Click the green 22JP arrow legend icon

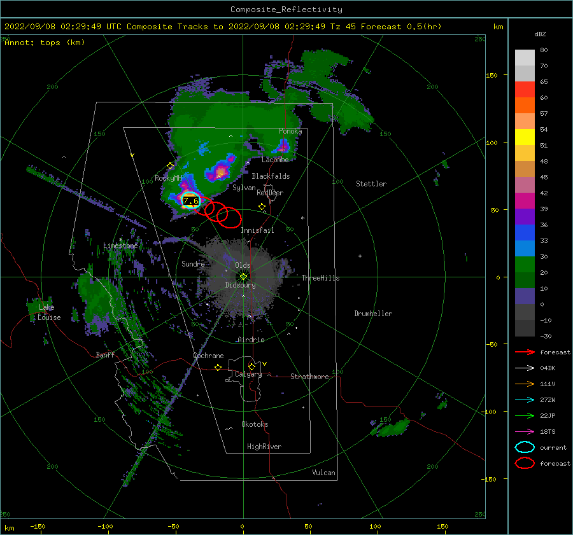[525, 415]
